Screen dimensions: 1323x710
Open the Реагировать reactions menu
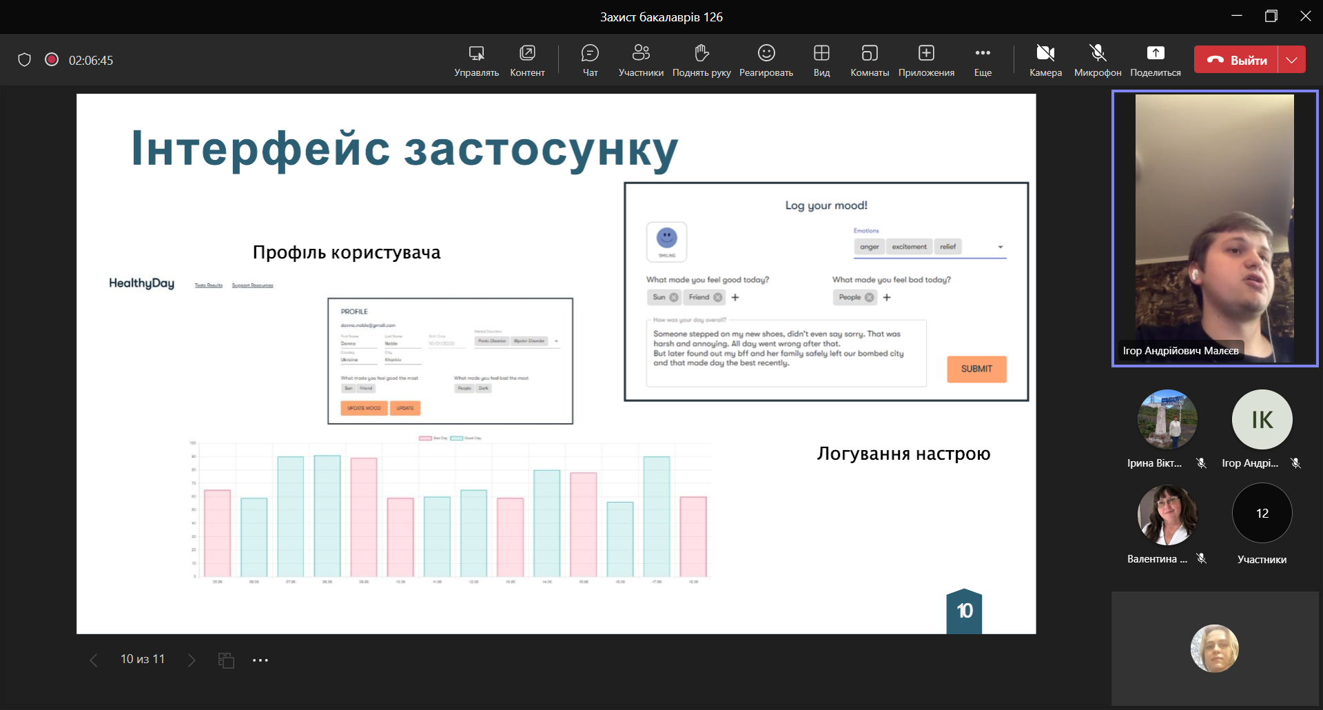point(766,60)
